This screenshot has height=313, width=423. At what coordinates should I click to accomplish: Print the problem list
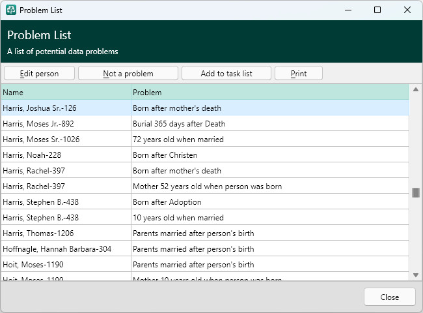(299, 73)
